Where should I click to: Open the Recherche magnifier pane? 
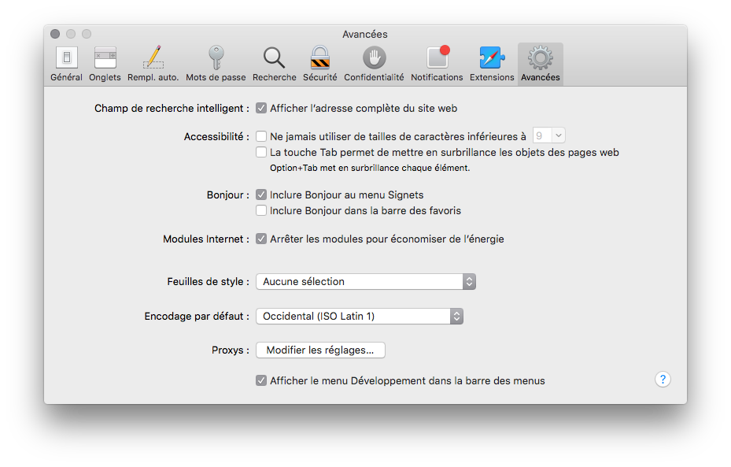pos(274,64)
